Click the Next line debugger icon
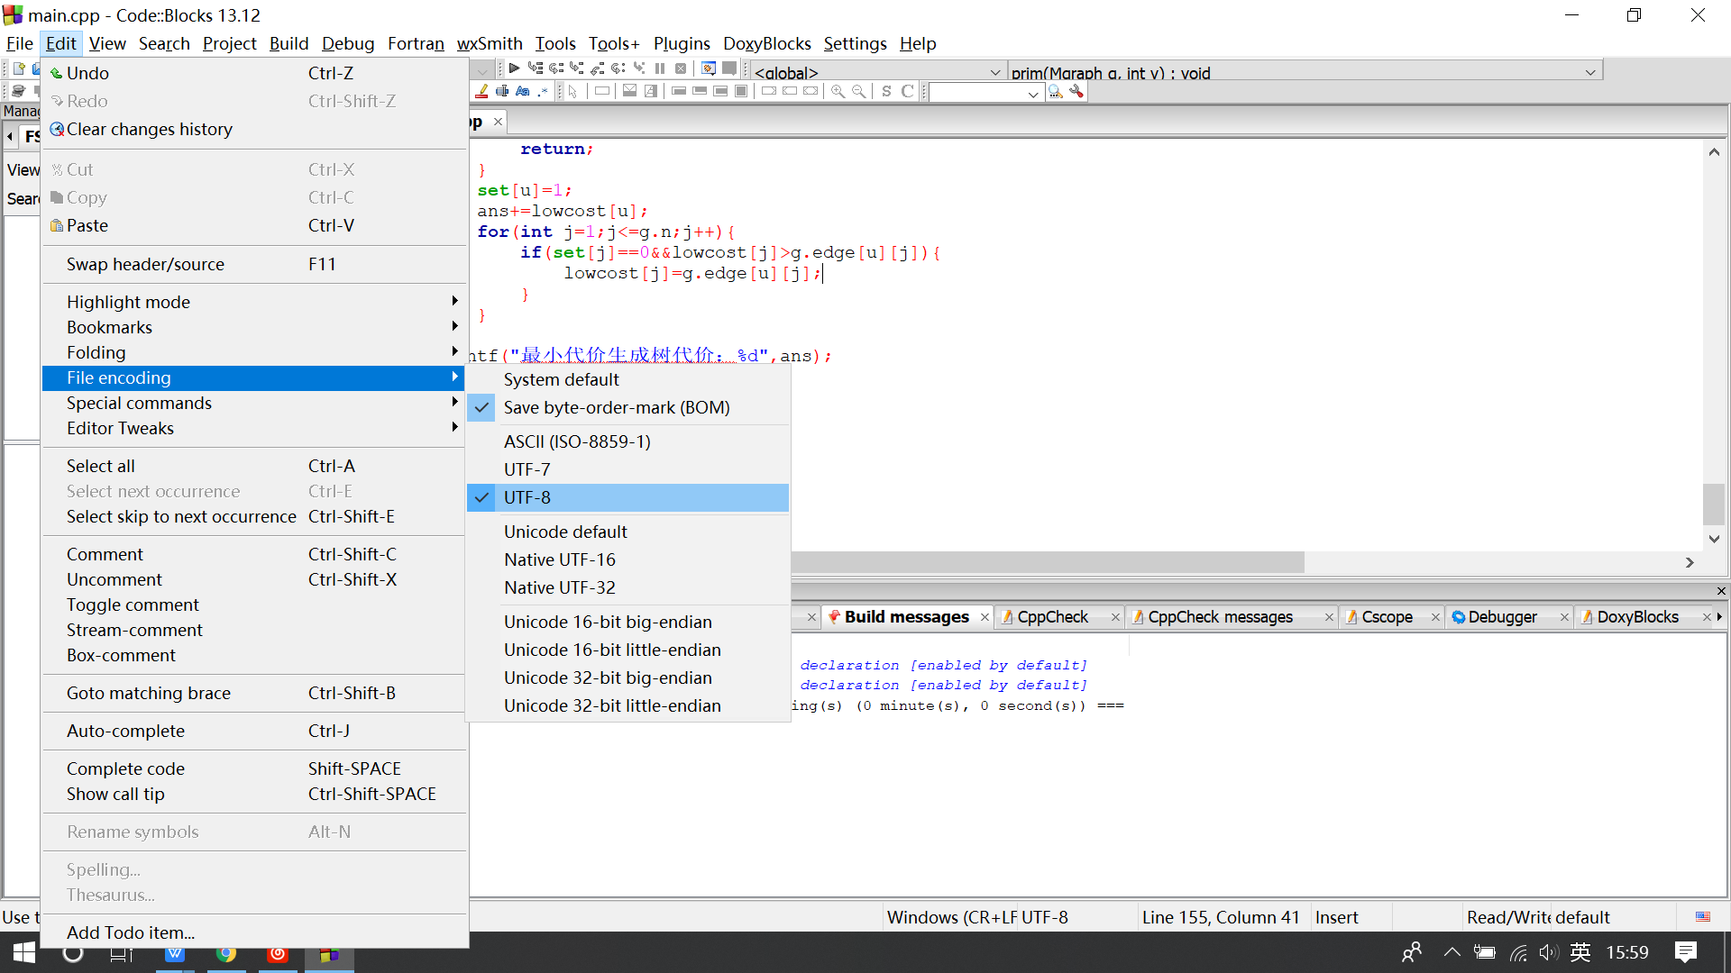The height and width of the screenshot is (973, 1731). pyautogui.click(x=556, y=68)
